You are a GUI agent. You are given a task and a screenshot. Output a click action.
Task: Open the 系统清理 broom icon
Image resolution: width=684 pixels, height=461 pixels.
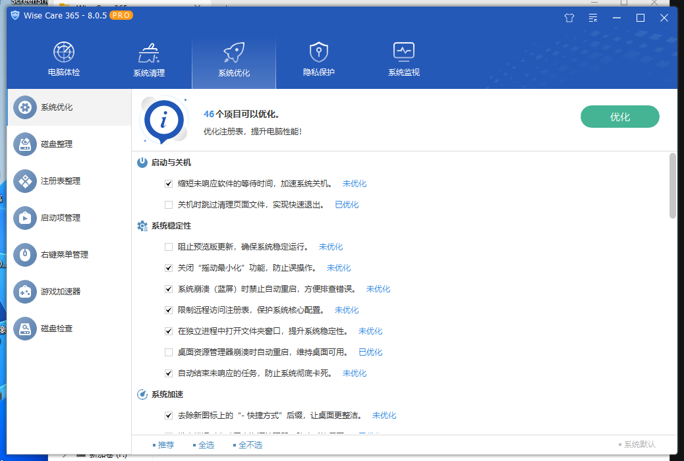pos(149,53)
